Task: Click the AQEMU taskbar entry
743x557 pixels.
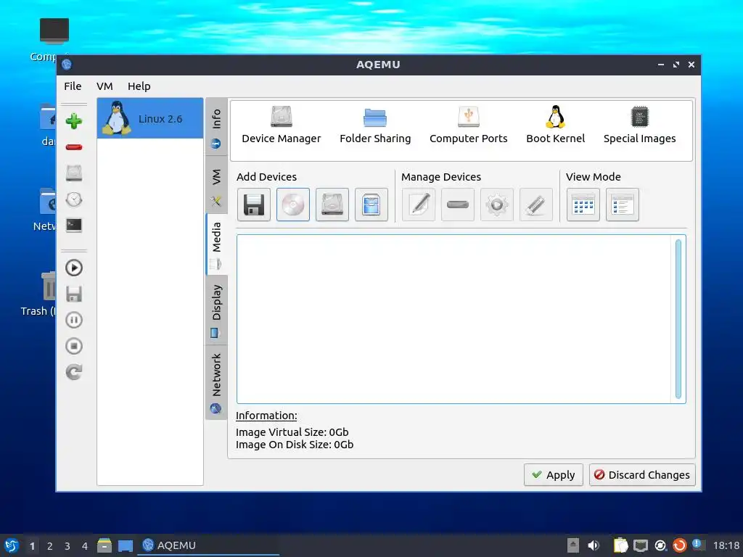Action: tap(208, 545)
